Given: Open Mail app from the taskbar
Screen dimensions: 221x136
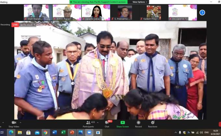Looking at the screenshot, I should coord(37,132).
